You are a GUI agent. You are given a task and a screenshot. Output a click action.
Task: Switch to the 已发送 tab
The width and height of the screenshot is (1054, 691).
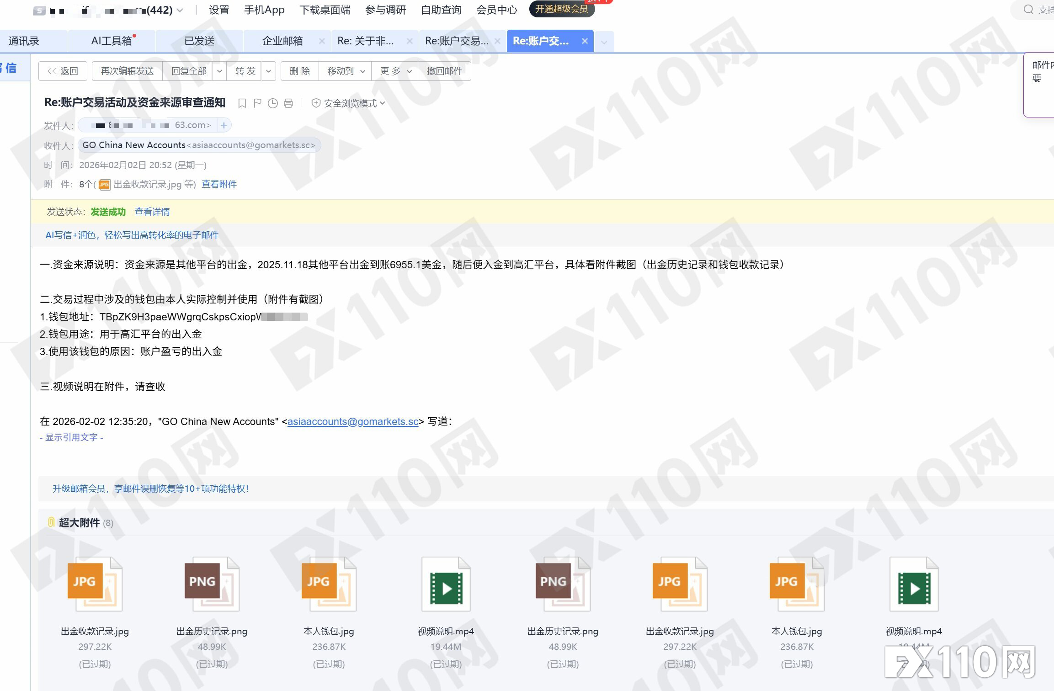[x=199, y=41]
